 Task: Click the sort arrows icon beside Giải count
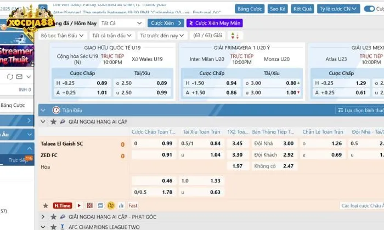[x=234, y=36]
